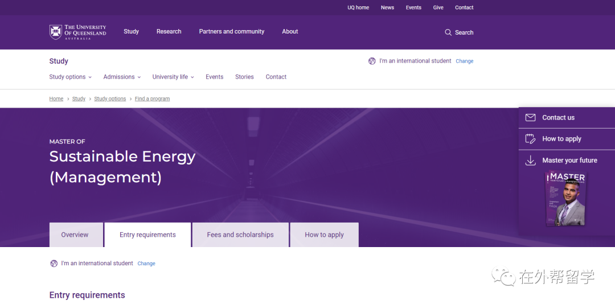The image size is (615, 304).
Task: Open Stories in the Study sub-navigation
Action: point(244,77)
